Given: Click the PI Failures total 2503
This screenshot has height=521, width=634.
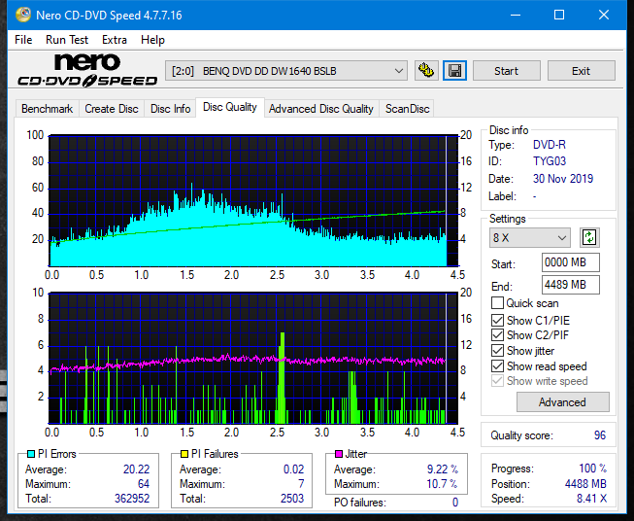Looking at the screenshot, I should pyautogui.click(x=292, y=499).
